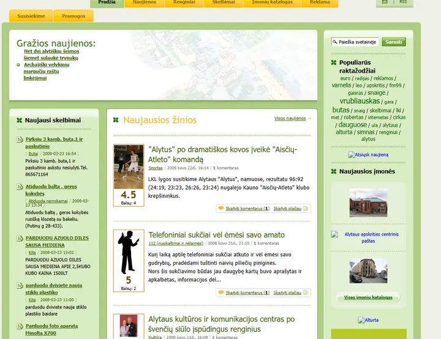Click the Paieška svetainėje search field
The image size is (441, 339).
pyautogui.click(x=355, y=42)
